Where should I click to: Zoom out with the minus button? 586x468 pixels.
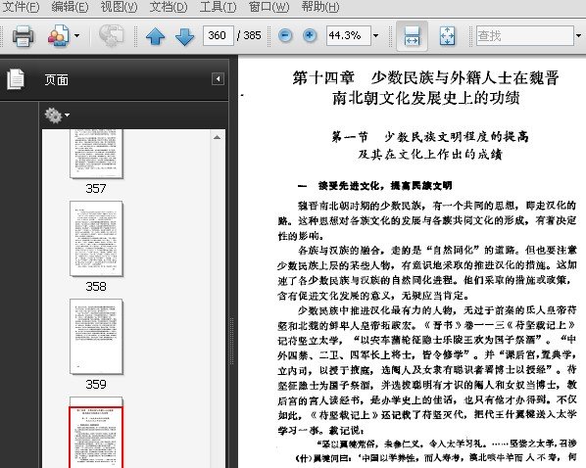[x=285, y=36]
